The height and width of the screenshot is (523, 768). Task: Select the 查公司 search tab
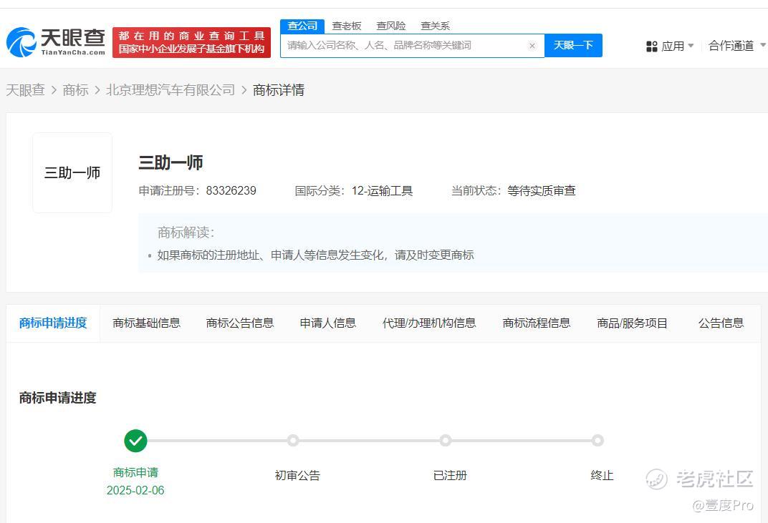pos(302,26)
